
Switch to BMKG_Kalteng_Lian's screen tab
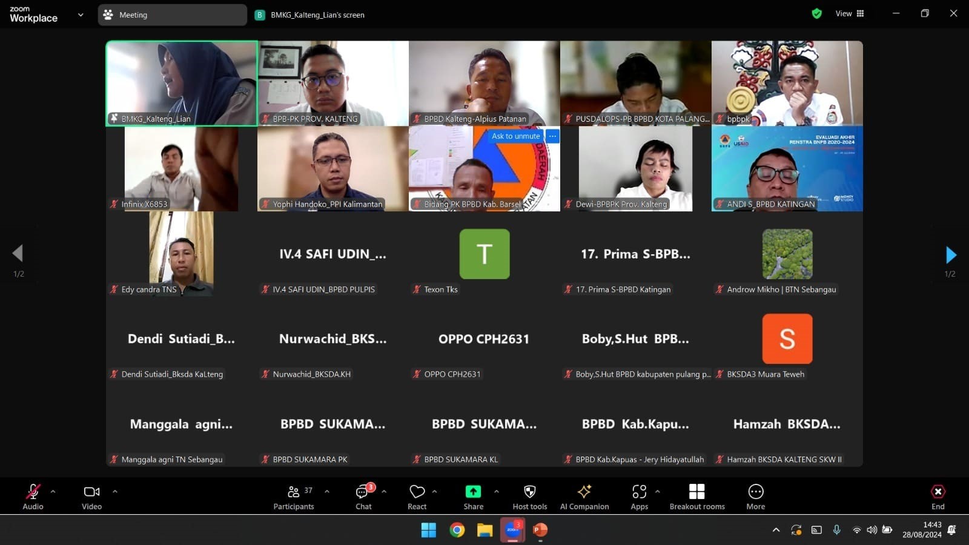pyautogui.click(x=309, y=15)
